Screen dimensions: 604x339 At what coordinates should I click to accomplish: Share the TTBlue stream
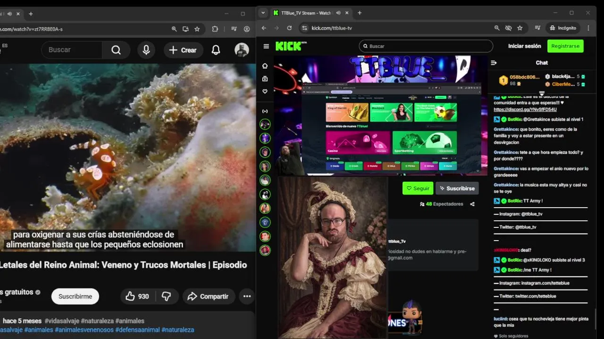[x=472, y=204]
